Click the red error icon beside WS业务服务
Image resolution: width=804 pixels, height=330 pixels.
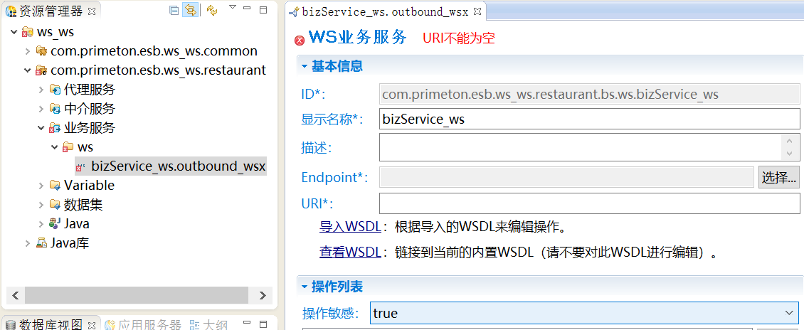point(300,40)
